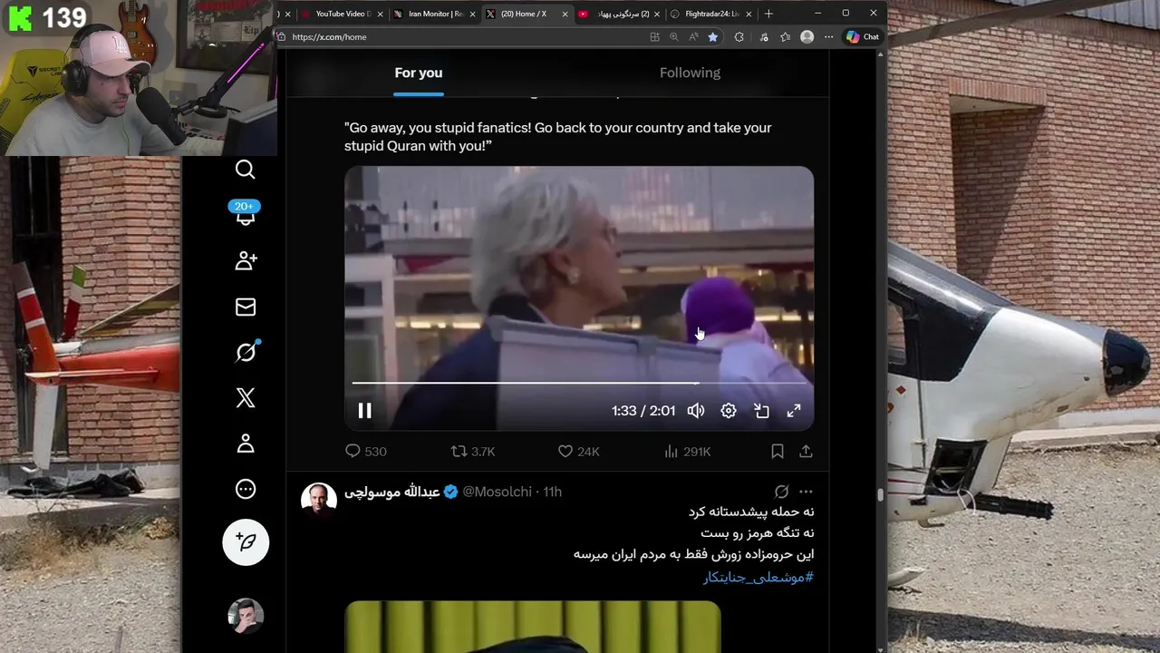Viewport: 1160px width, 653px height.
Task: Open the Persian hashtag link in post
Action: (x=759, y=577)
